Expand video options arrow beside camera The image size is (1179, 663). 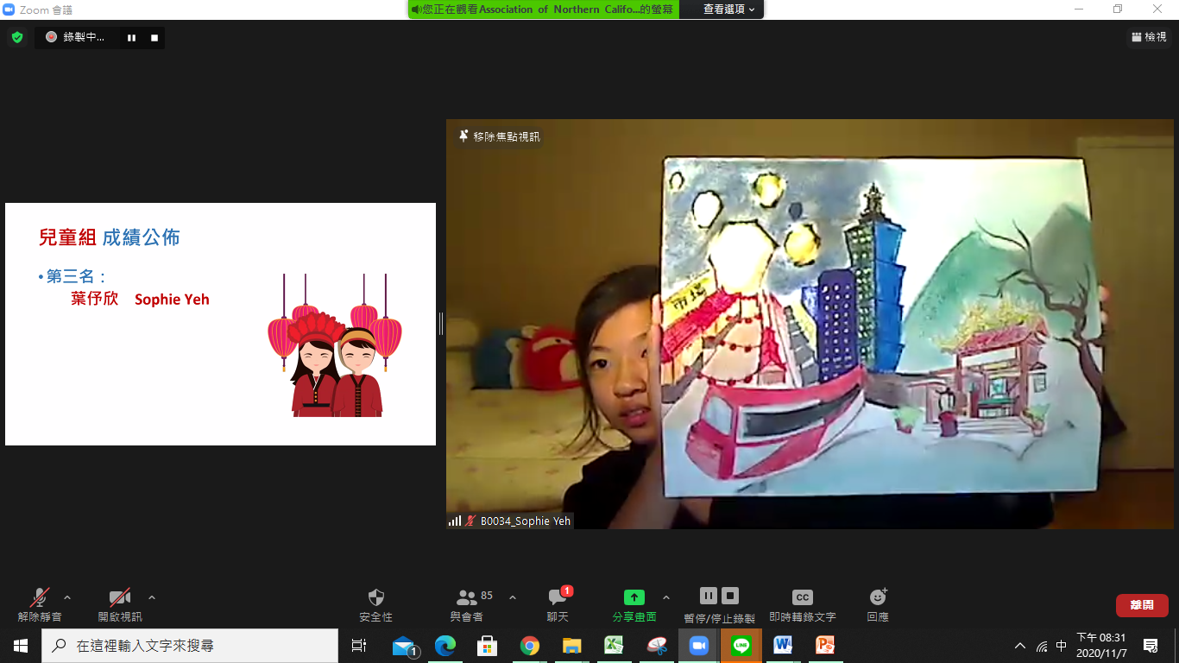tap(152, 597)
